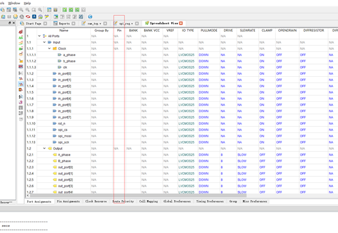The height and width of the screenshot is (233, 338).
Task: Close the Reports tab
Action: pyautogui.click(x=73, y=24)
